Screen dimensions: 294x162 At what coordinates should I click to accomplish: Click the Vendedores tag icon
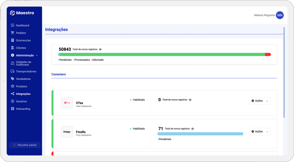coord(13,79)
